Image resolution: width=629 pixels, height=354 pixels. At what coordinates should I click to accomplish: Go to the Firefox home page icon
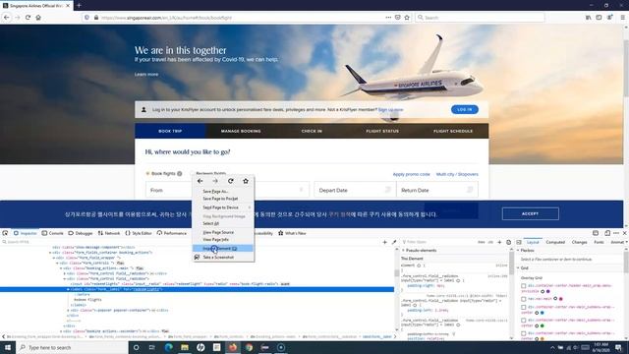tap(38, 18)
